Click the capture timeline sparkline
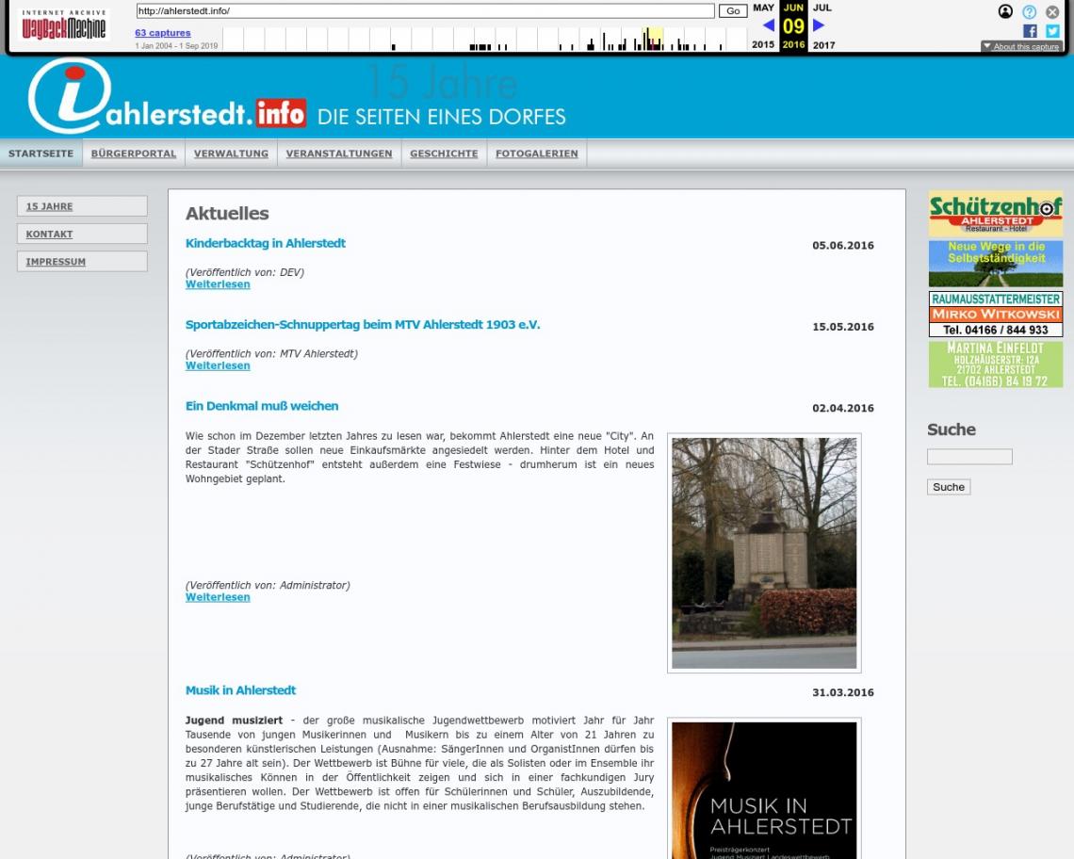Viewport: 1074px width, 859px height. (x=484, y=39)
